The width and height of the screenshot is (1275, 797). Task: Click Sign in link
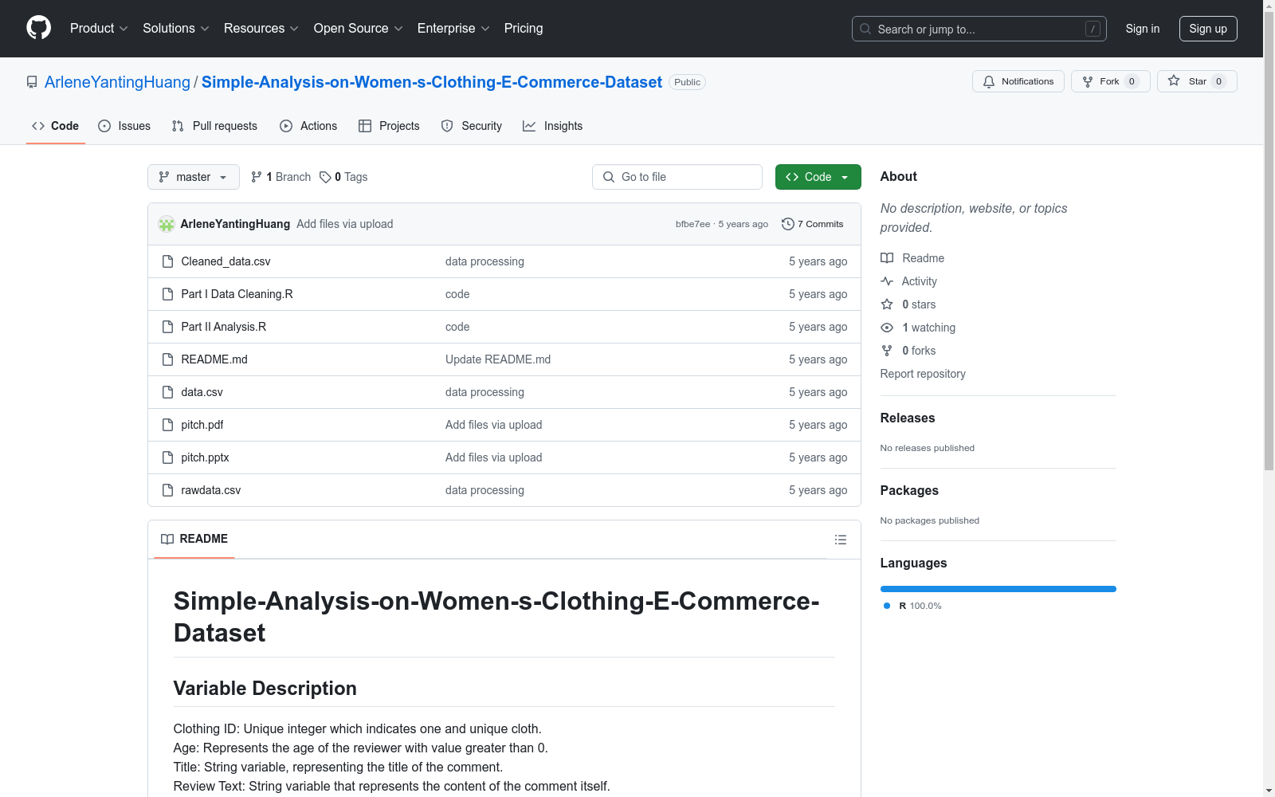[x=1143, y=29]
